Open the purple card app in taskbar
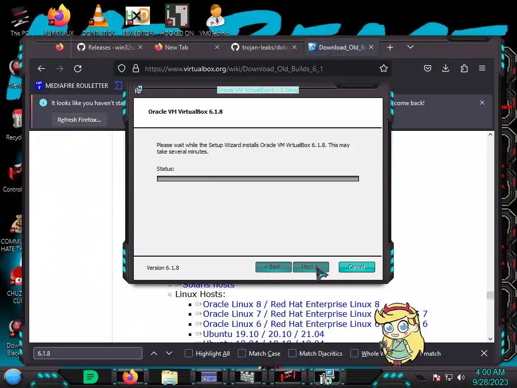Screen dimensions: 517x388 coord(209,377)
